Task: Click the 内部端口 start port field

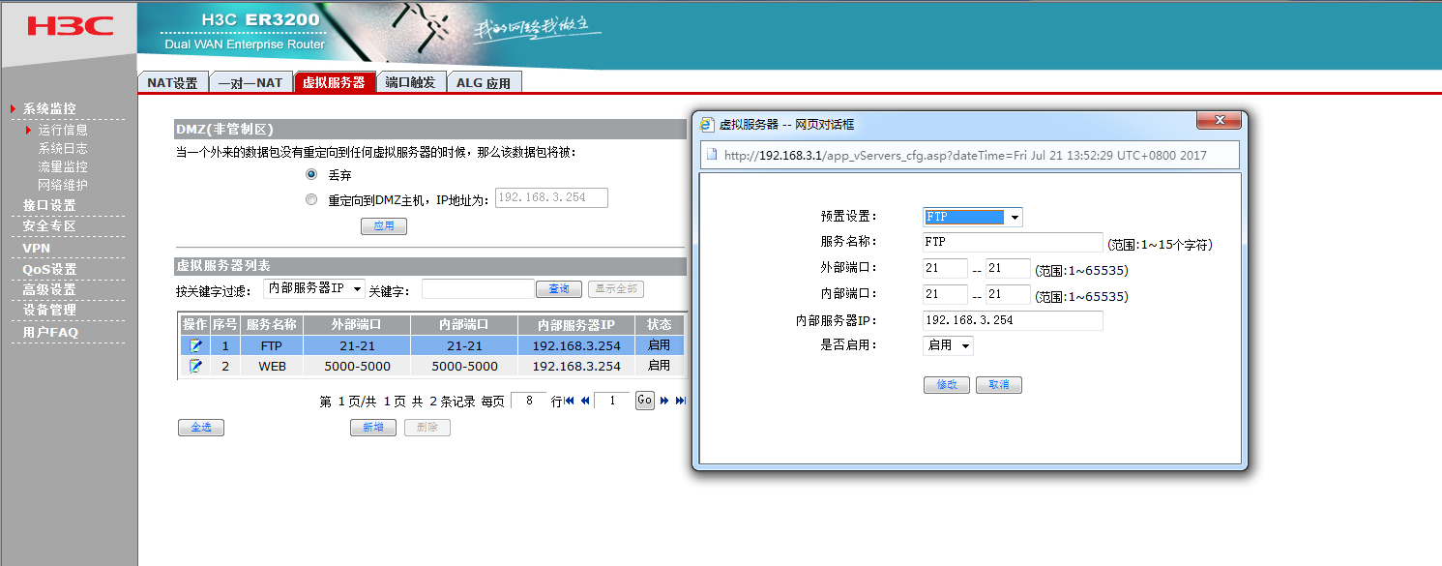Action: (945, 295)
